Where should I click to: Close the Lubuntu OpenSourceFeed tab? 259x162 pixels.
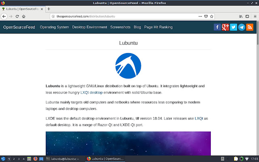tap(42, 9)
